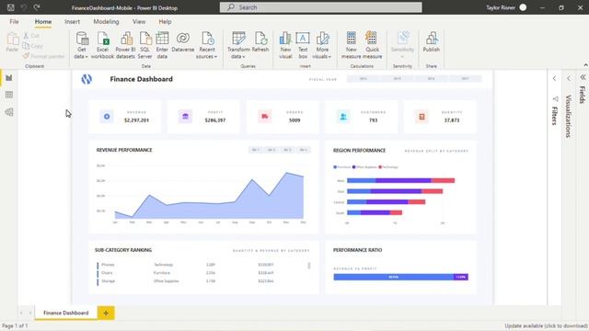Create a Quick measure
Screen dimensions: 589x331
(372, 45)
